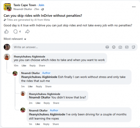Screen dimensions: 140x128
Task: Click the thumbs-up like icon on post
Action: [x=6, y=31]
